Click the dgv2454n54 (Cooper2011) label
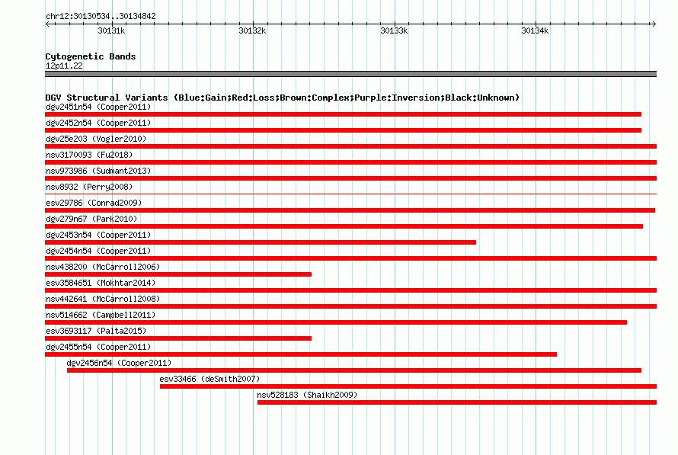This screenshot has width=678, height=455. [98, 251]
